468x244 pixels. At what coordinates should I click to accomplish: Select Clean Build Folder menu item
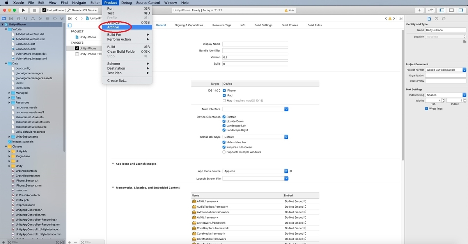click(127, 52)
